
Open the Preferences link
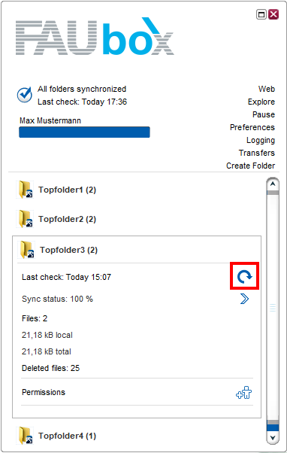pyautogui.click(x=252, y=127)
